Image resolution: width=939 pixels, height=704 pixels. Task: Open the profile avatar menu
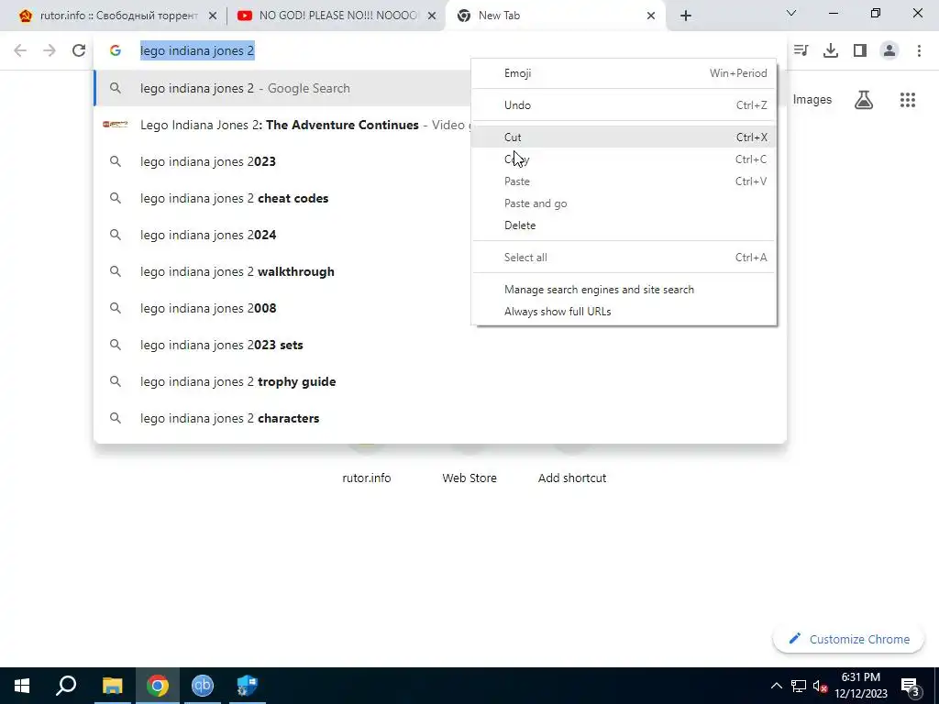(889, 50)
